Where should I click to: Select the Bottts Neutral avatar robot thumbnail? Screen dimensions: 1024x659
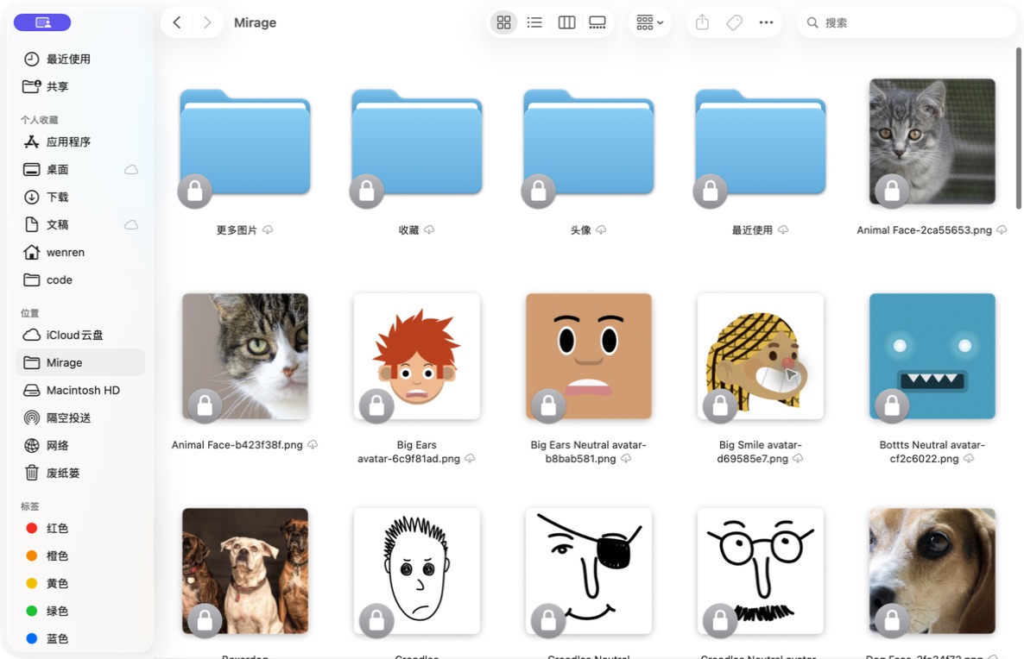coord(932,356)
